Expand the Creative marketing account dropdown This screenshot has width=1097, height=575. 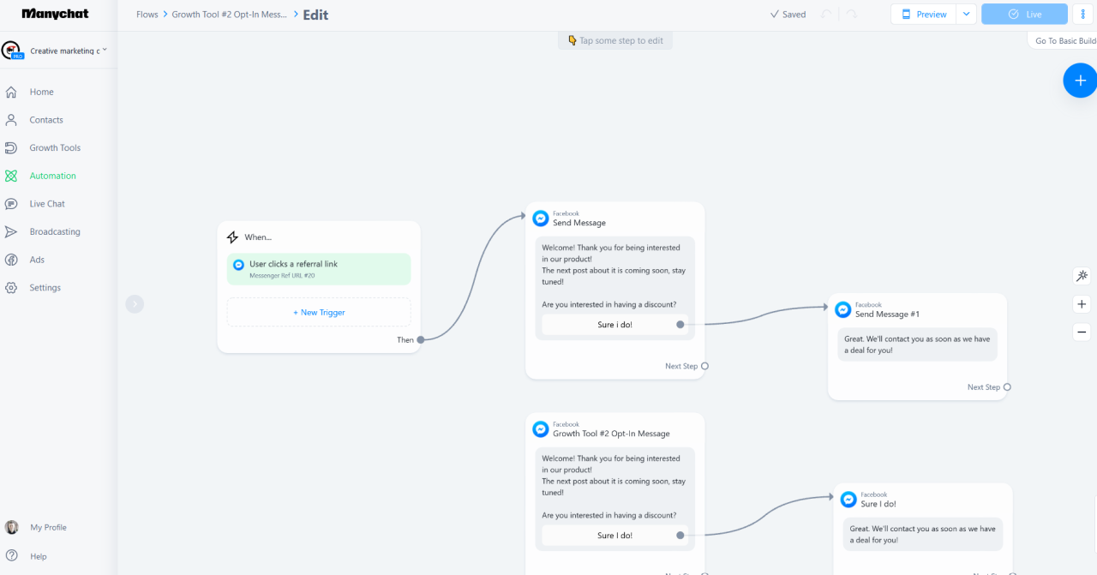click(x=105, y=51)
